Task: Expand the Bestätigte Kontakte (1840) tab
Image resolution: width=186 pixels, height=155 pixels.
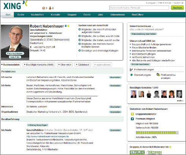Action: pos(39,65)
